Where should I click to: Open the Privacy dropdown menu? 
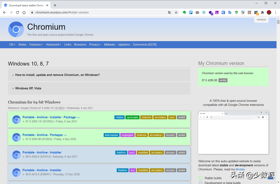point(95,44)
